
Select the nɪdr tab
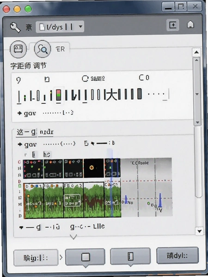tap(47, 132)
